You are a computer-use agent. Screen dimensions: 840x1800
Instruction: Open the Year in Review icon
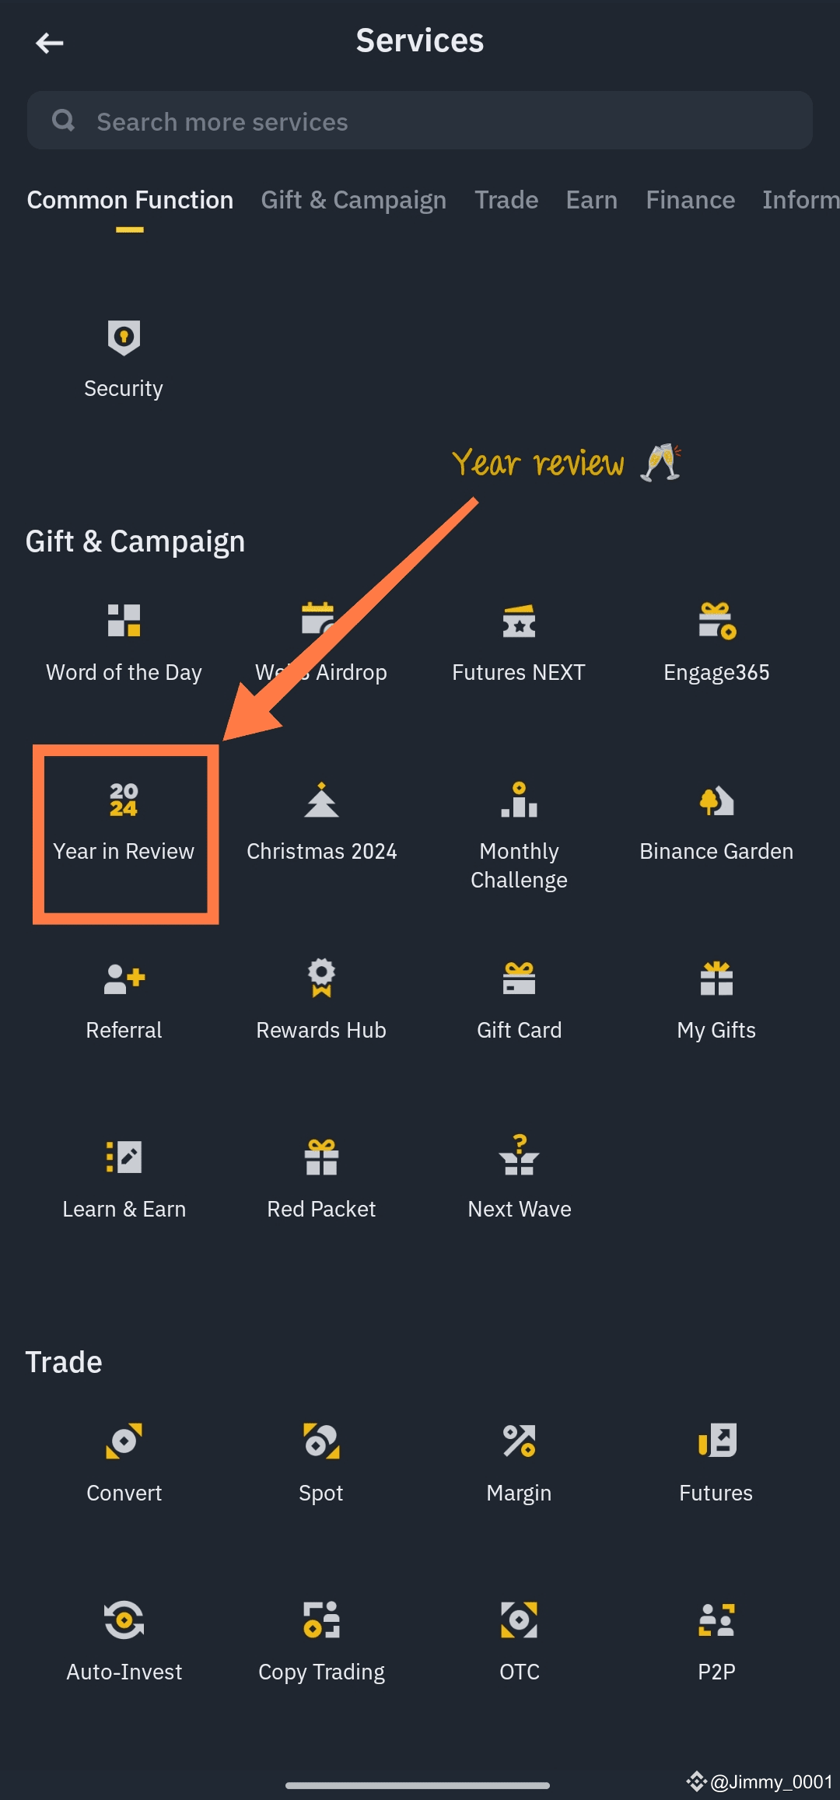point(124,800)
